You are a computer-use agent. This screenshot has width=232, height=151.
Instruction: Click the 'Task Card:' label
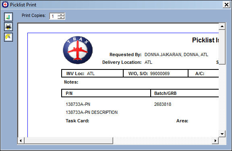(77, 121)
